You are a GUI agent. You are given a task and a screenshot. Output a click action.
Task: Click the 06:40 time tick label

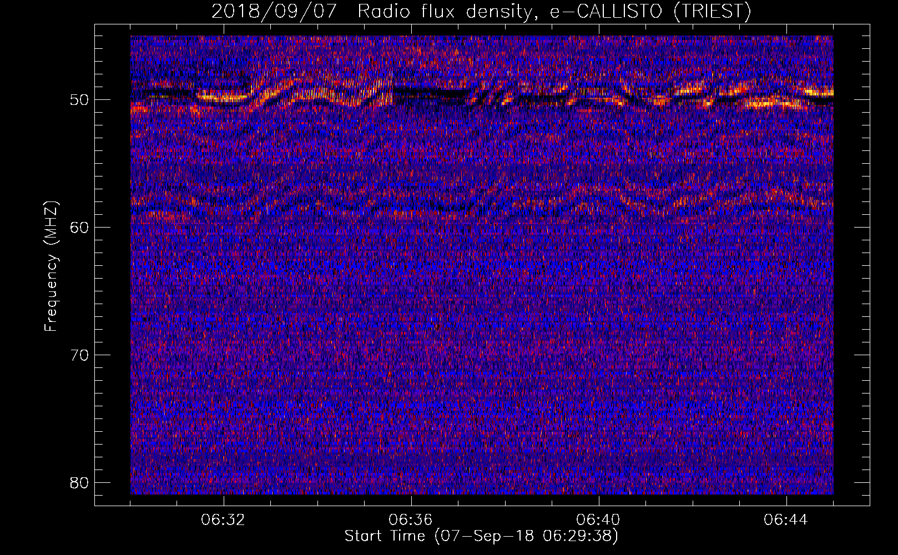coord(598,520)
